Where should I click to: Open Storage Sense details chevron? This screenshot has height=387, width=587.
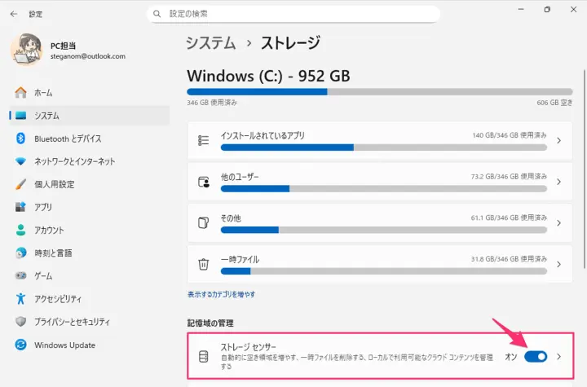tap(559, 357)
